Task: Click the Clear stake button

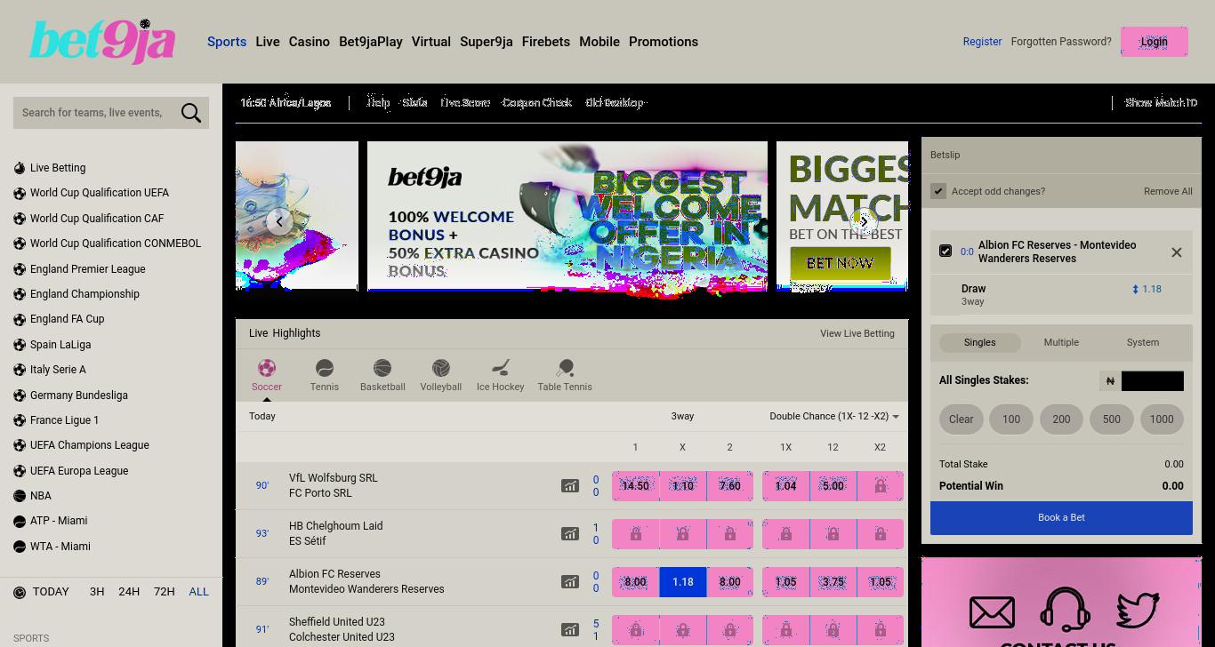Action: (962, 419)
